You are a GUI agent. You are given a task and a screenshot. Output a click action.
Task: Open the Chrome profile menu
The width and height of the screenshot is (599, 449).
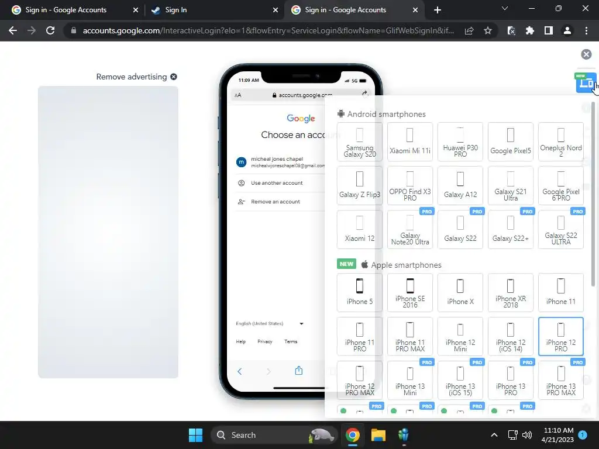(x=567, y=30)
